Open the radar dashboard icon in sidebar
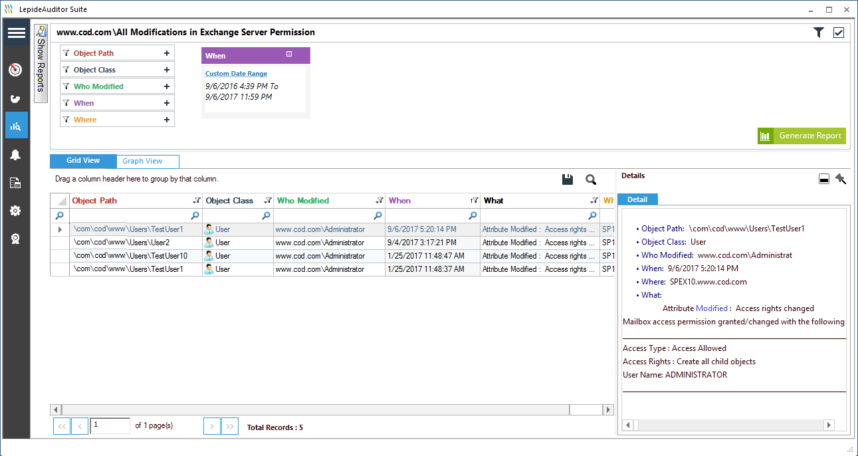858x456 pixels. 16,69
